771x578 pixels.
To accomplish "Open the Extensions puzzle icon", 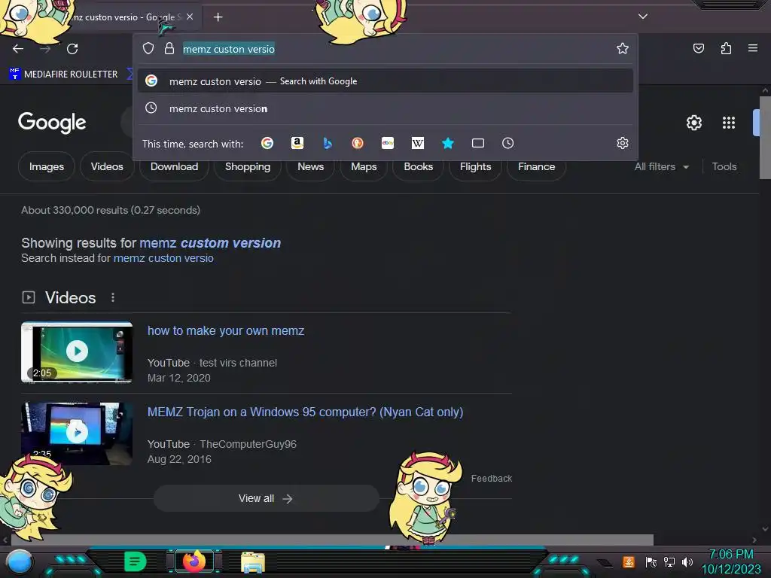I will (x=726, y=48).
